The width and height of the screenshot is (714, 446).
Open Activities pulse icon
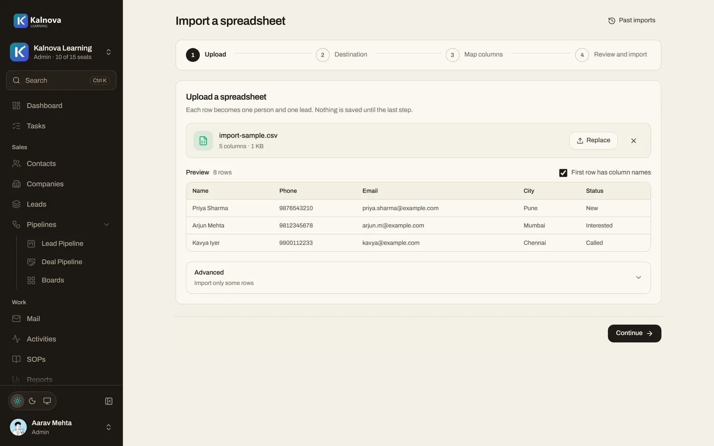[17, 339]
